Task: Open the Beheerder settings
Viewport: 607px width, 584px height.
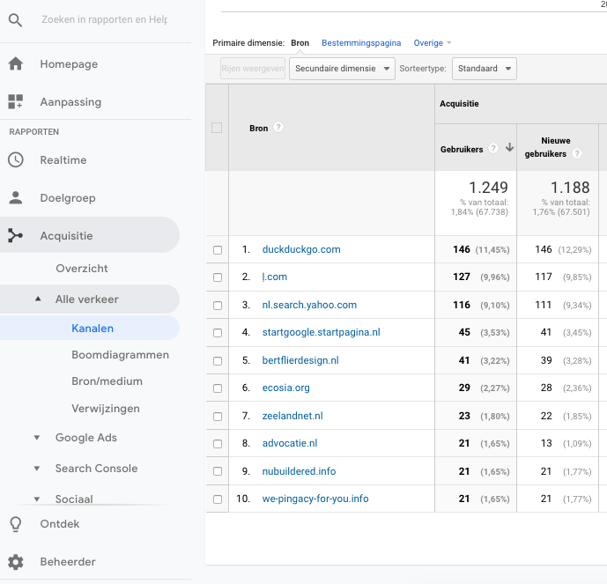Action: pyautogui.click(x=68, y=562)
